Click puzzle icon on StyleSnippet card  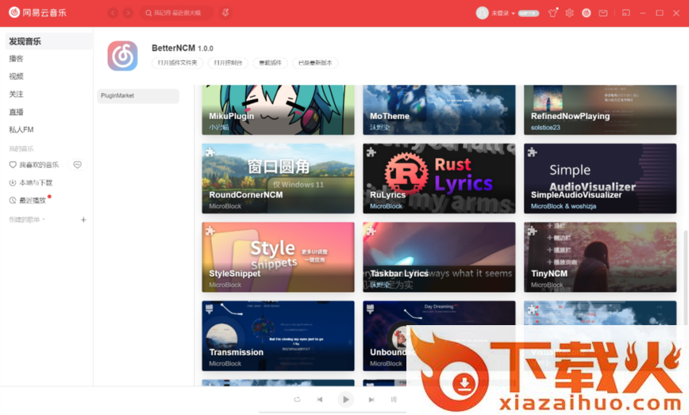point(210,231)
